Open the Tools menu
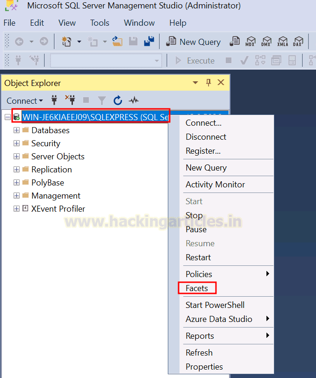The width and height of the screenshot is (316, 378). pyautogui.click(x=100, y=23)
